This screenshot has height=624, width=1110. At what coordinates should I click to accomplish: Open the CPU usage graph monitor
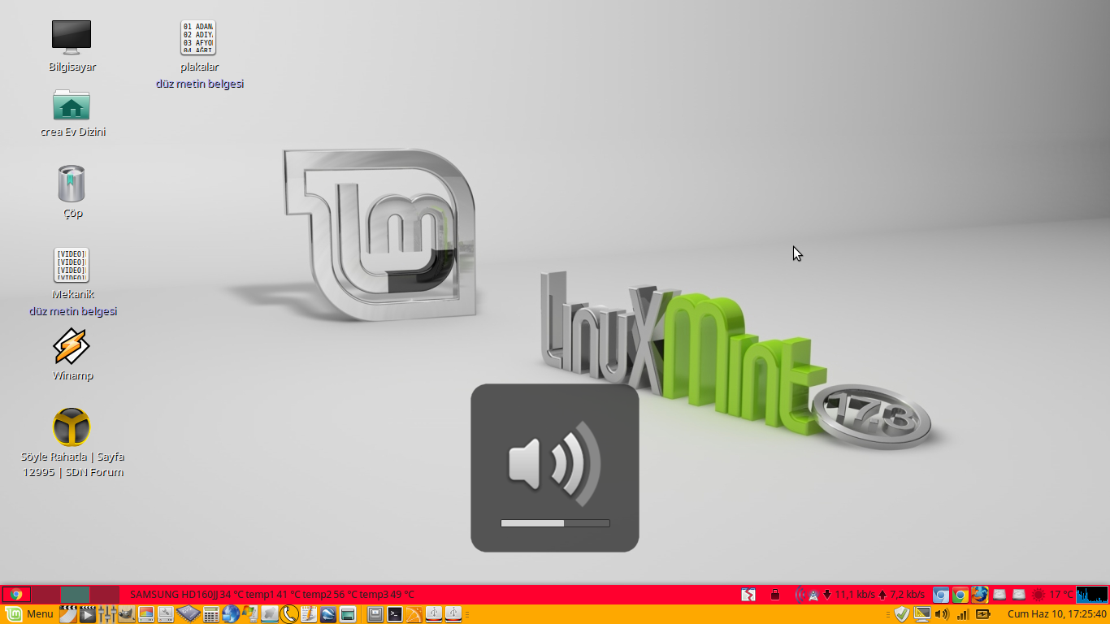coord(1092,595)
